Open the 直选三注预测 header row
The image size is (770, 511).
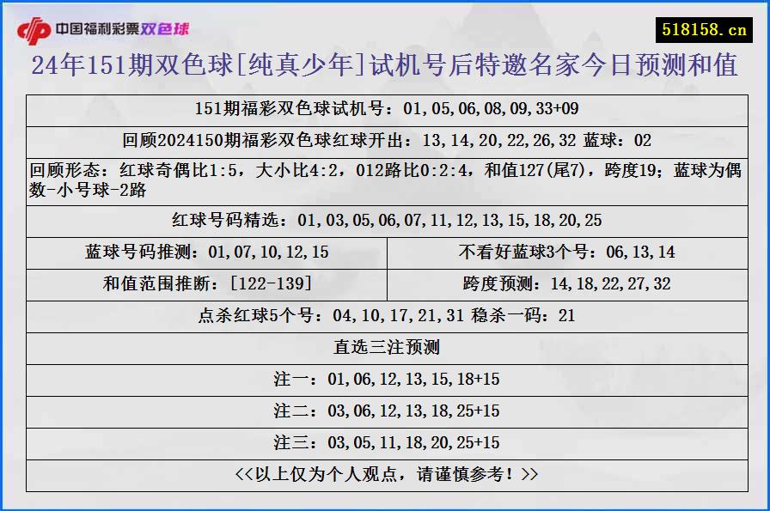[x=385, y=347]
